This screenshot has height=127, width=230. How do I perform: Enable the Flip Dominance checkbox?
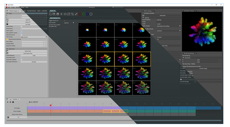(21, 35)
